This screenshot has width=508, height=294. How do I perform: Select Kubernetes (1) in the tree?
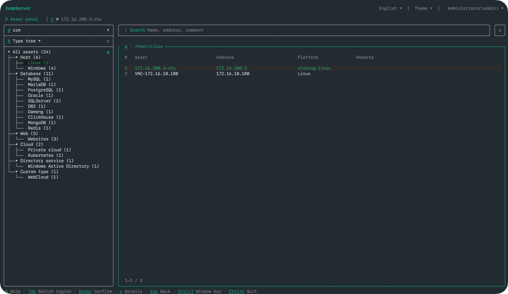pos(46,156)
